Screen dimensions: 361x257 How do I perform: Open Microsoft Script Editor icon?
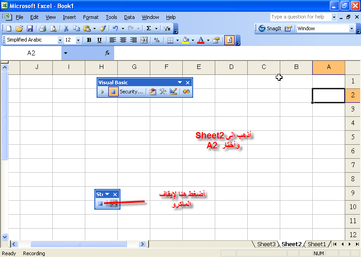186,92
